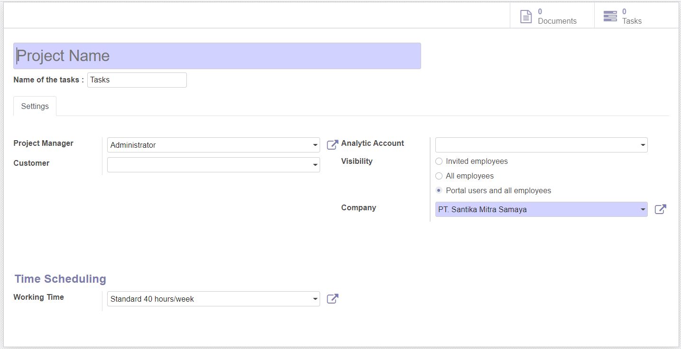Image resolution: width=681 pixels, height=349 pixels.
Task: Click the 'Name of the tasks :' label
Action: pyautogui.click(x=49, y=80)
